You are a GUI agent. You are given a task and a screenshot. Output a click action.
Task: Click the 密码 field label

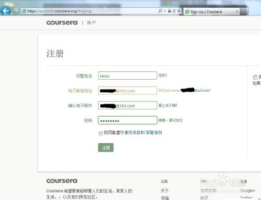[x=88, y=120]
